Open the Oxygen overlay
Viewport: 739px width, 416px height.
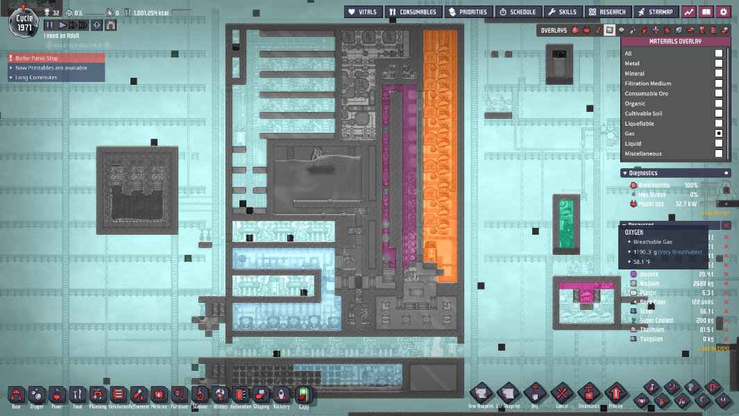pos(575,30)
